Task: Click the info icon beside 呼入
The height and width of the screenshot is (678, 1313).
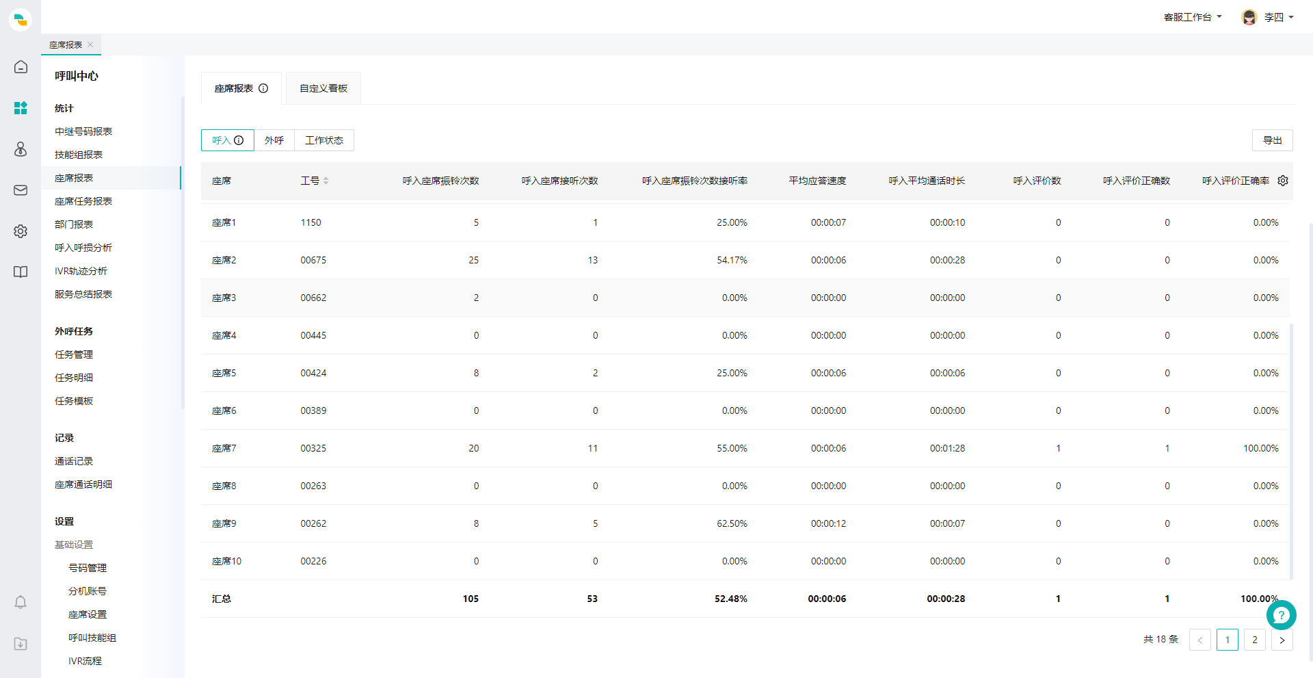Action: coord(239,140)
